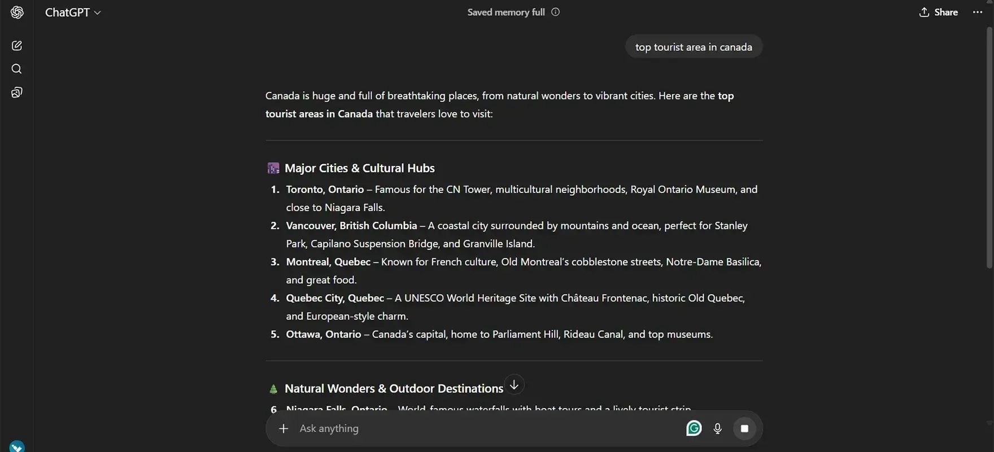Viewport: 994px width, 452px height.
Task: Click the profile avatar icon at bottom left
Action: tap(17, 446)
